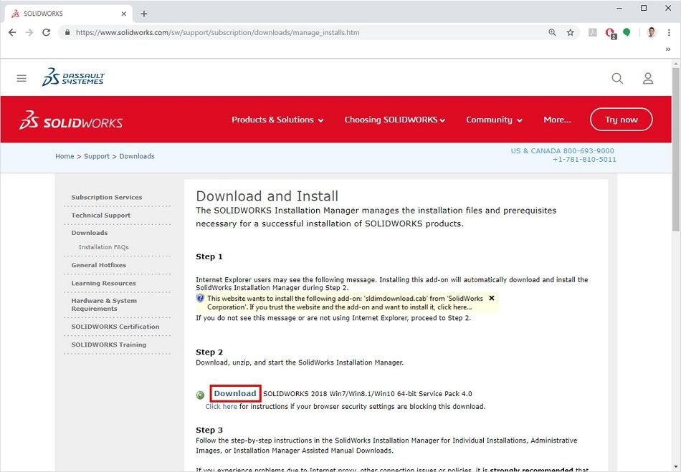Open the site search magnifier icon
This screenshot has height=472, width=681.
[617, 78]
